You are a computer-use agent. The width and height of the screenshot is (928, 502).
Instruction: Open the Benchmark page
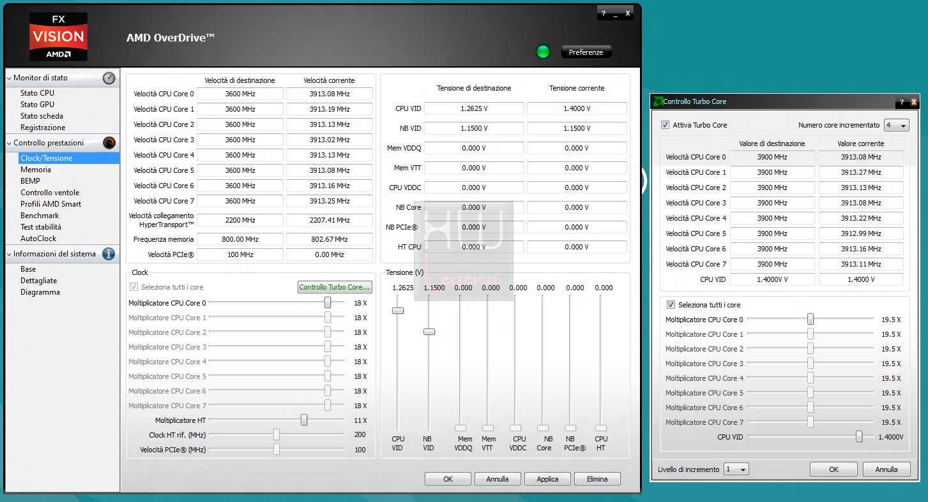(40, 216)
